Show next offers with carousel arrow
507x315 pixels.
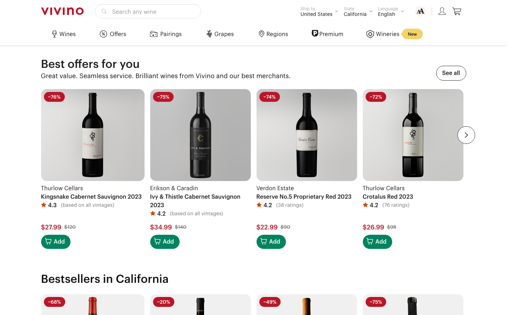(x=466, y=135)
